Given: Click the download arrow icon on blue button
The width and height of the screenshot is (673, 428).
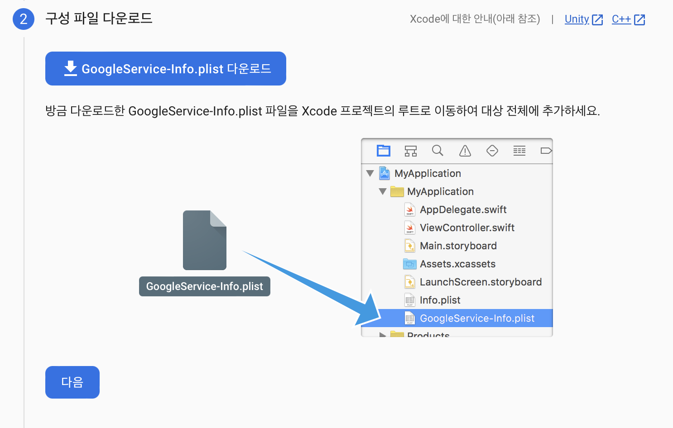Looking at the screenshot, I should (71, 68).
